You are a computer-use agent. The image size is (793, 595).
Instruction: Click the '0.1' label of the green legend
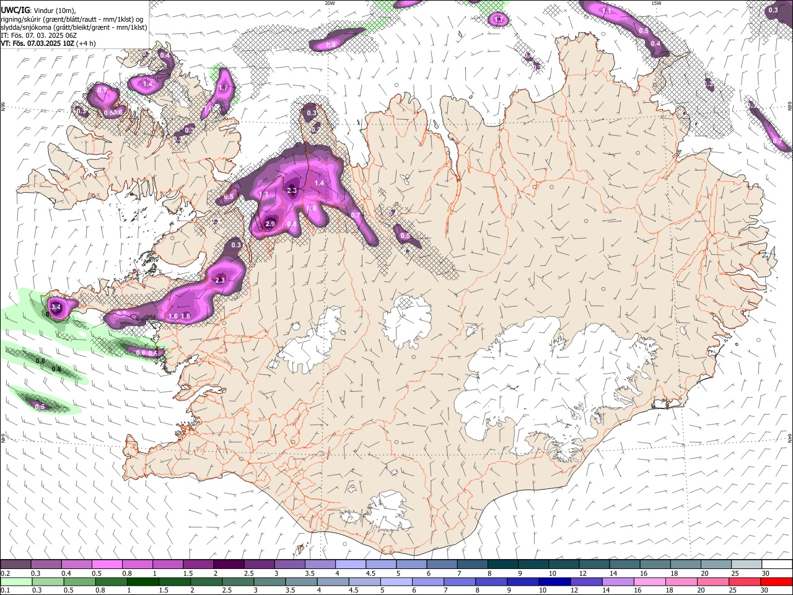coord(5,590)
